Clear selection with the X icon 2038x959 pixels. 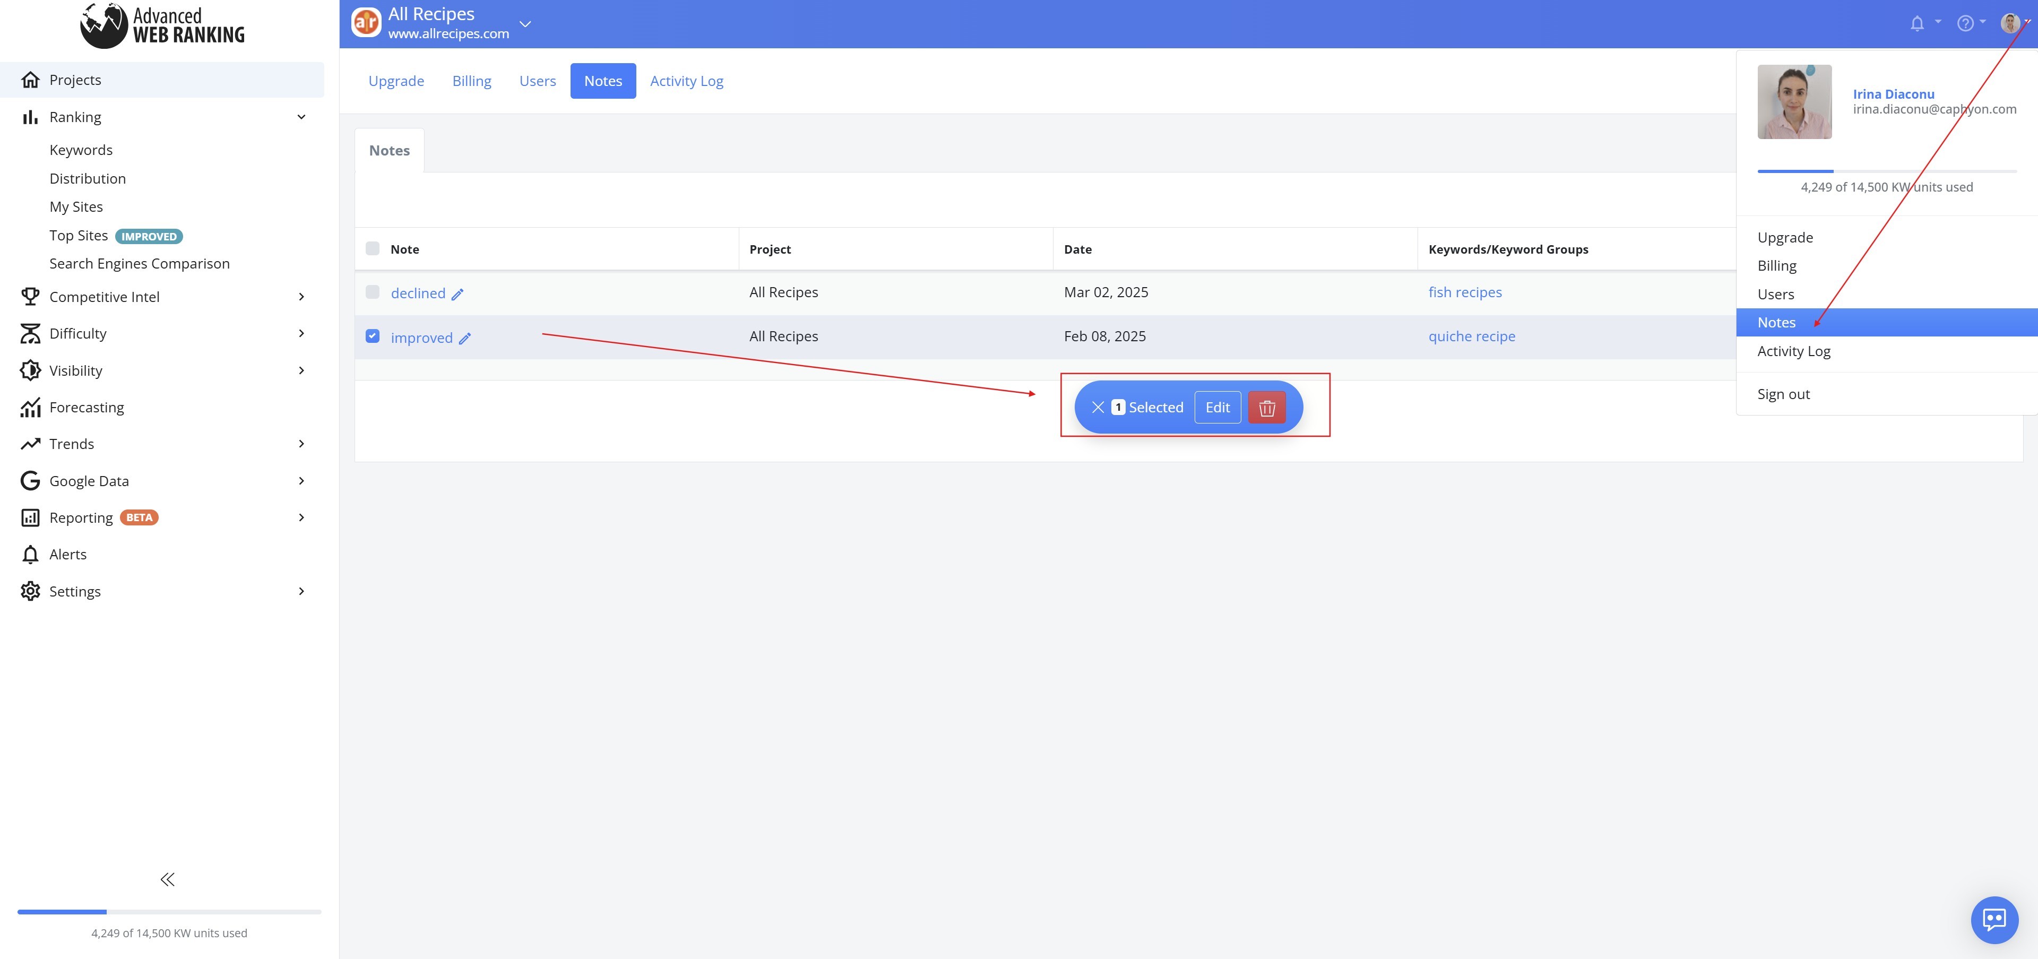tap(1098, 408)
